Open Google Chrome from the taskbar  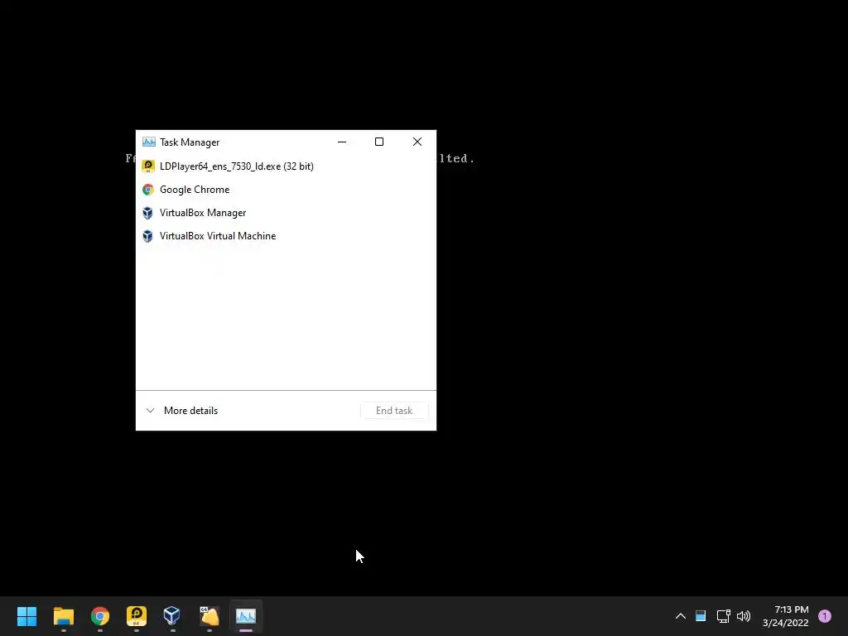coord(100,616)
